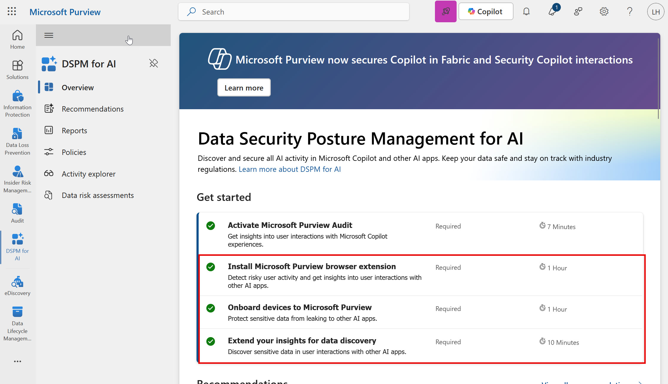Follow Learn more about DSPM for AI link

289,169
